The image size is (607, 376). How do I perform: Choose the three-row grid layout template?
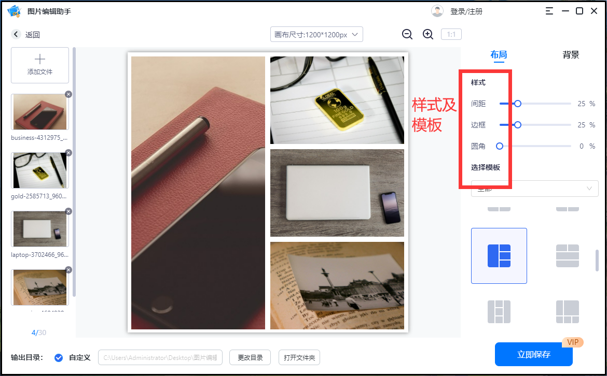click(567, 256)
